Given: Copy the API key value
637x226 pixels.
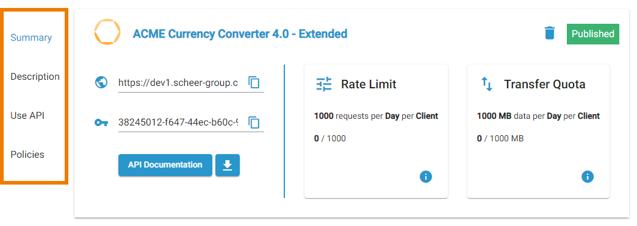Looking at the screenshot, I should 254,122.
